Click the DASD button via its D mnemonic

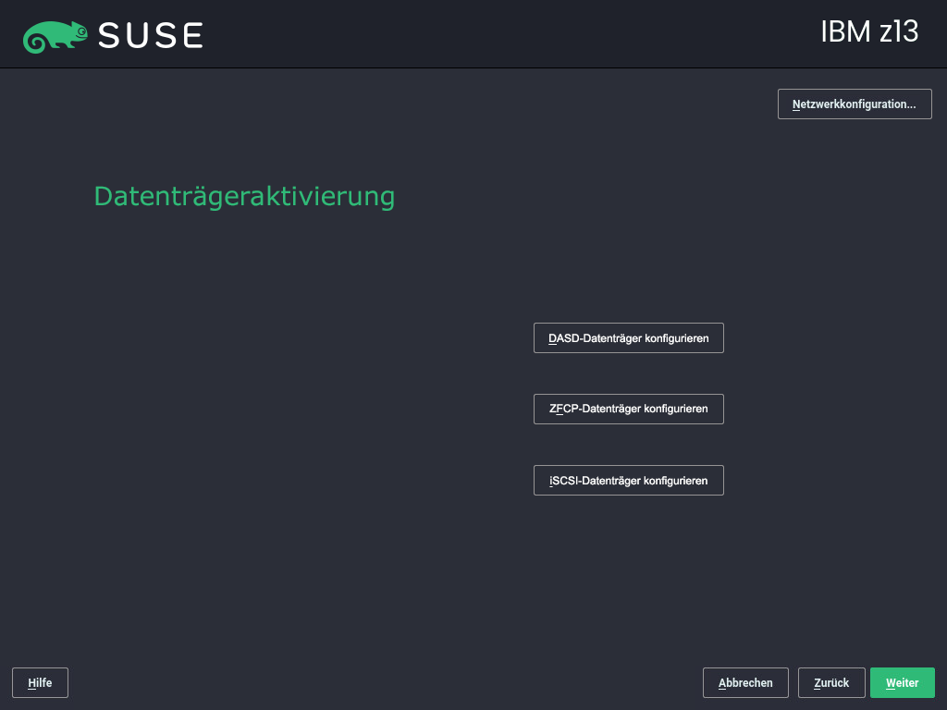coord(552,337)
